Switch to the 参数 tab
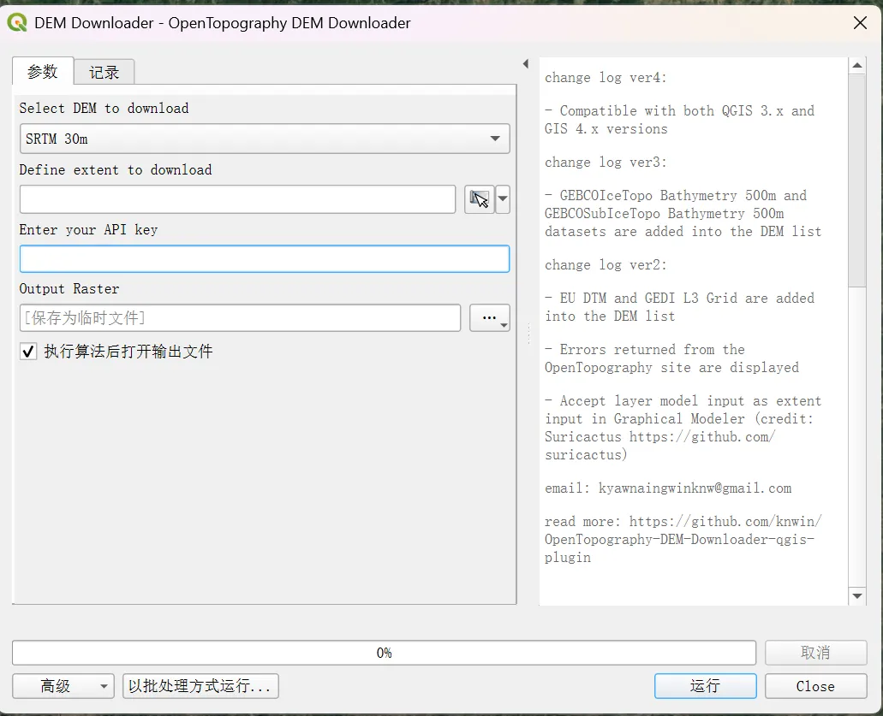The image size is (883, 716). (43, 72)
